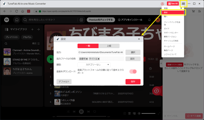Click the volume slider

pos(148,113)
